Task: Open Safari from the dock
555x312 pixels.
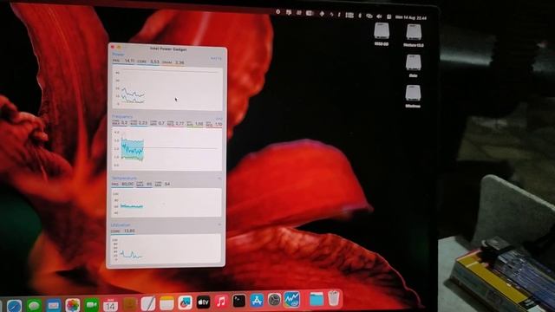Action: click(15, 306)
